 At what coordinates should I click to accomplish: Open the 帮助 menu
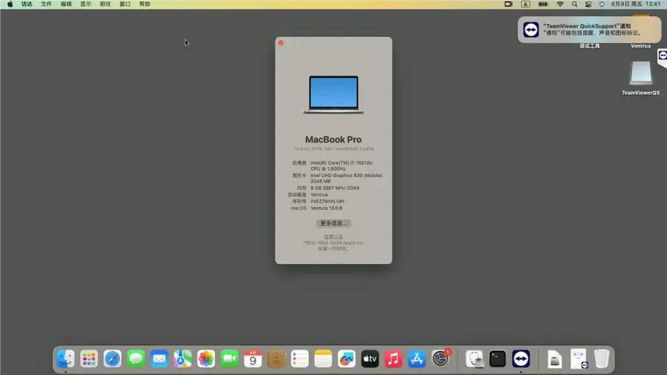145,5
